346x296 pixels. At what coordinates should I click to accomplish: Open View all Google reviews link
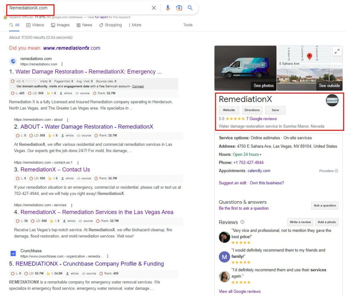point(240,291)
